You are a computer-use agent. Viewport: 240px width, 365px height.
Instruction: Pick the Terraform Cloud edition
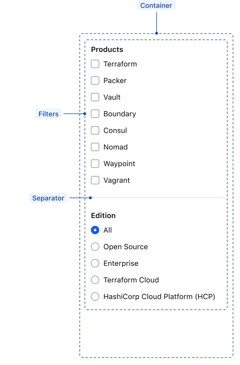pos(95,280)
